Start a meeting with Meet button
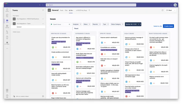 coord(169,10)
